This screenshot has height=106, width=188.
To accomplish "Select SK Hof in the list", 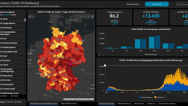I will (12, 39).
